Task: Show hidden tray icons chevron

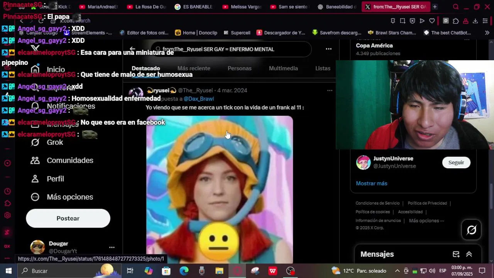Action: coord(397,271)
